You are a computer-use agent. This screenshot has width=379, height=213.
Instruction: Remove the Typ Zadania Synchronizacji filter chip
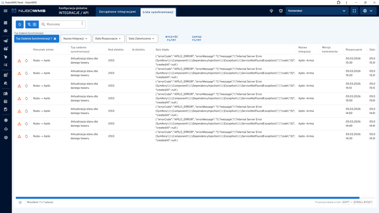coord(55,38)
